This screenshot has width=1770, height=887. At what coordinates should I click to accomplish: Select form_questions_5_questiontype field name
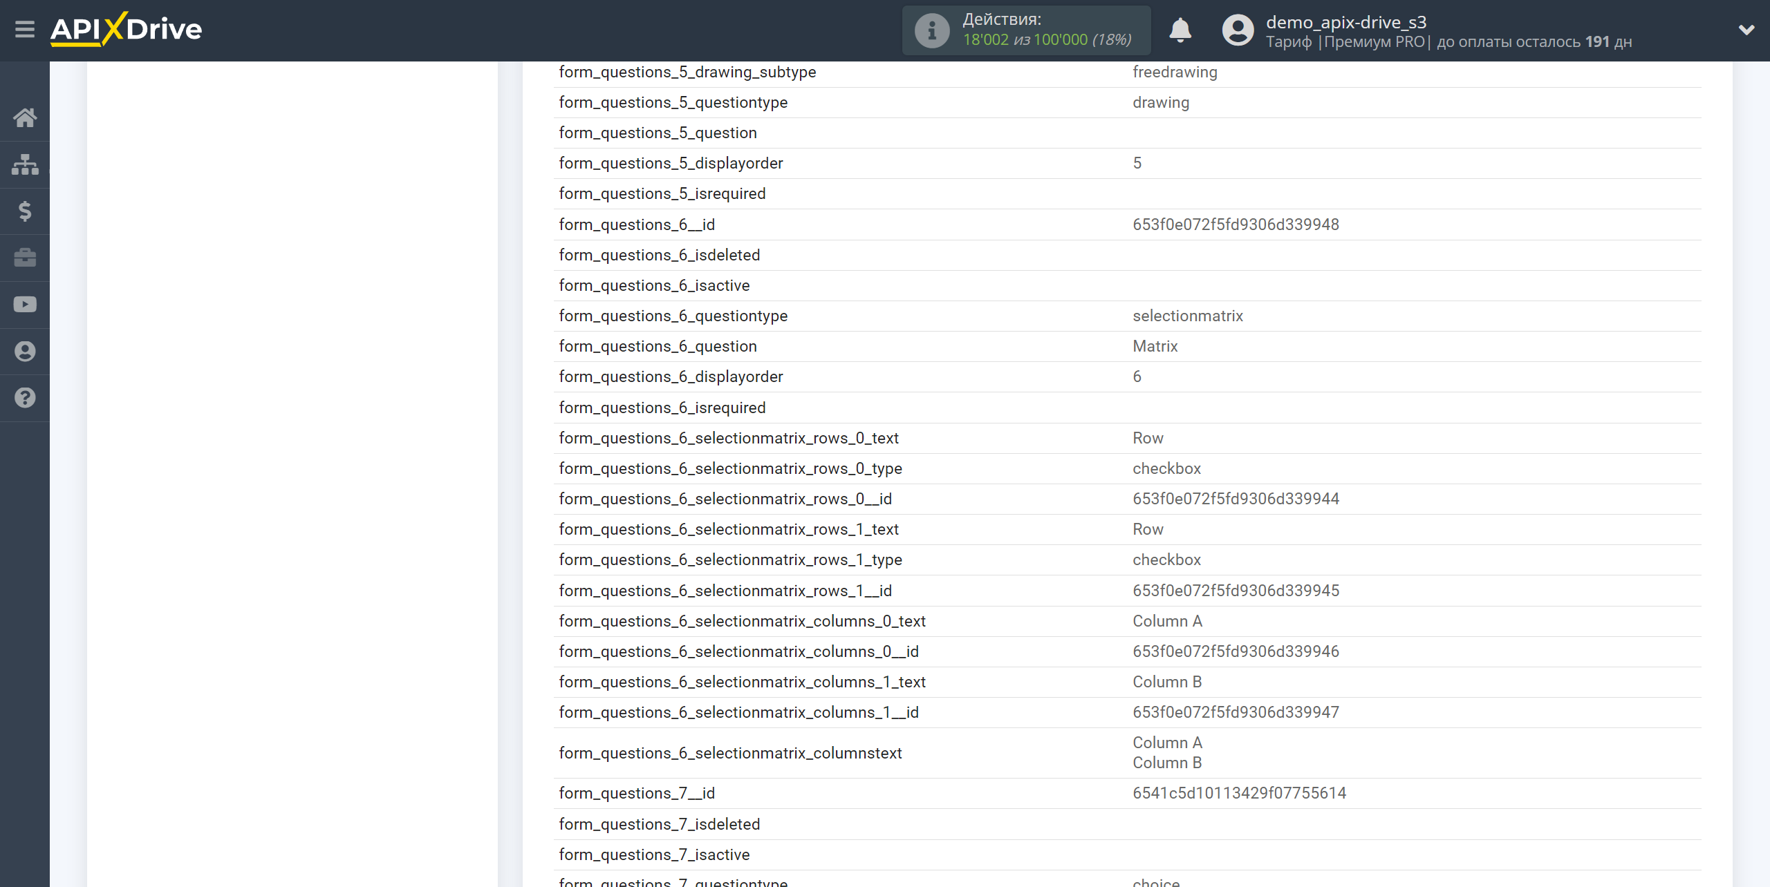[673, 102]
